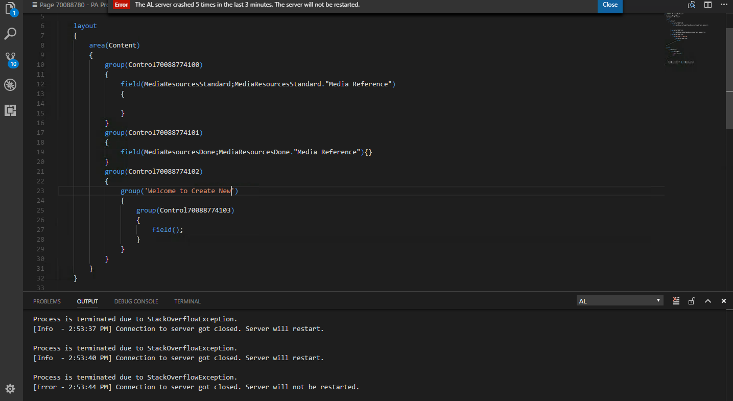
Task: Open the Explorer view in the activity bar
Action: click(x=10, y=8)
